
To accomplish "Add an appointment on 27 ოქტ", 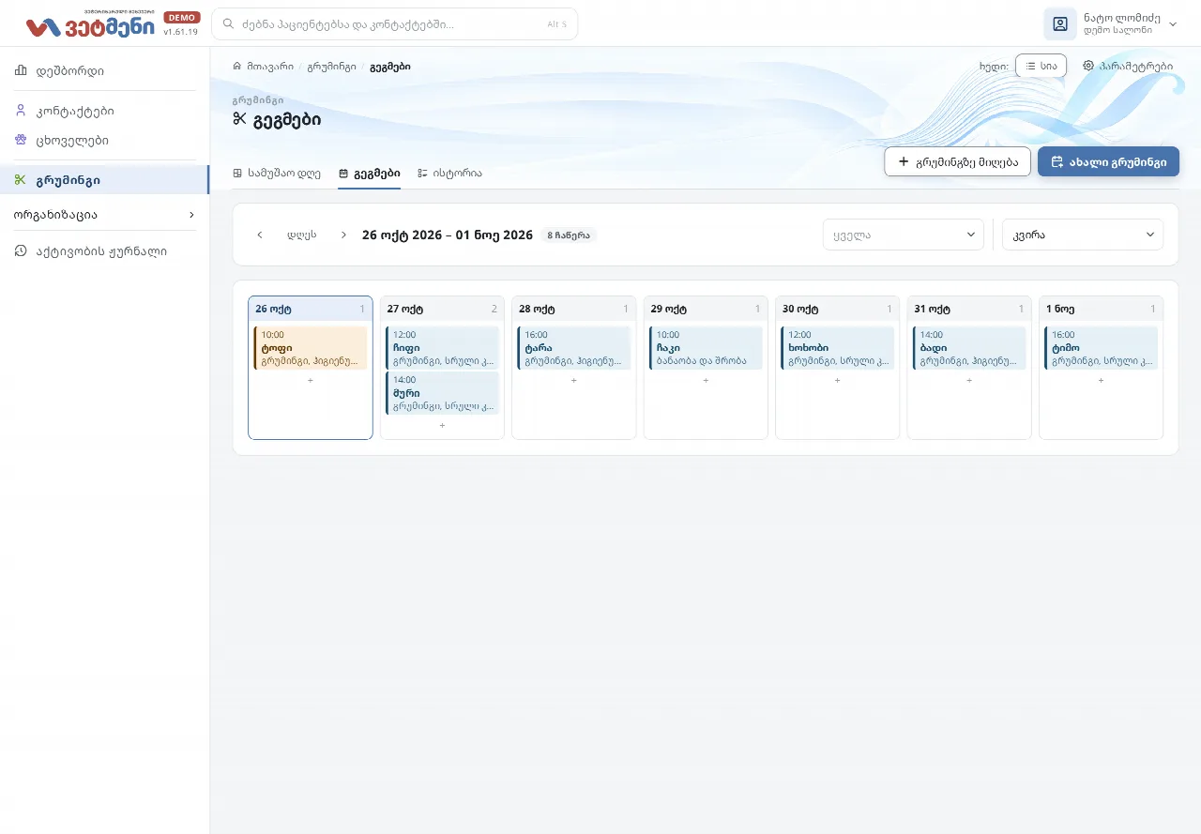I will pyautogui.click(x=442, y=425).
